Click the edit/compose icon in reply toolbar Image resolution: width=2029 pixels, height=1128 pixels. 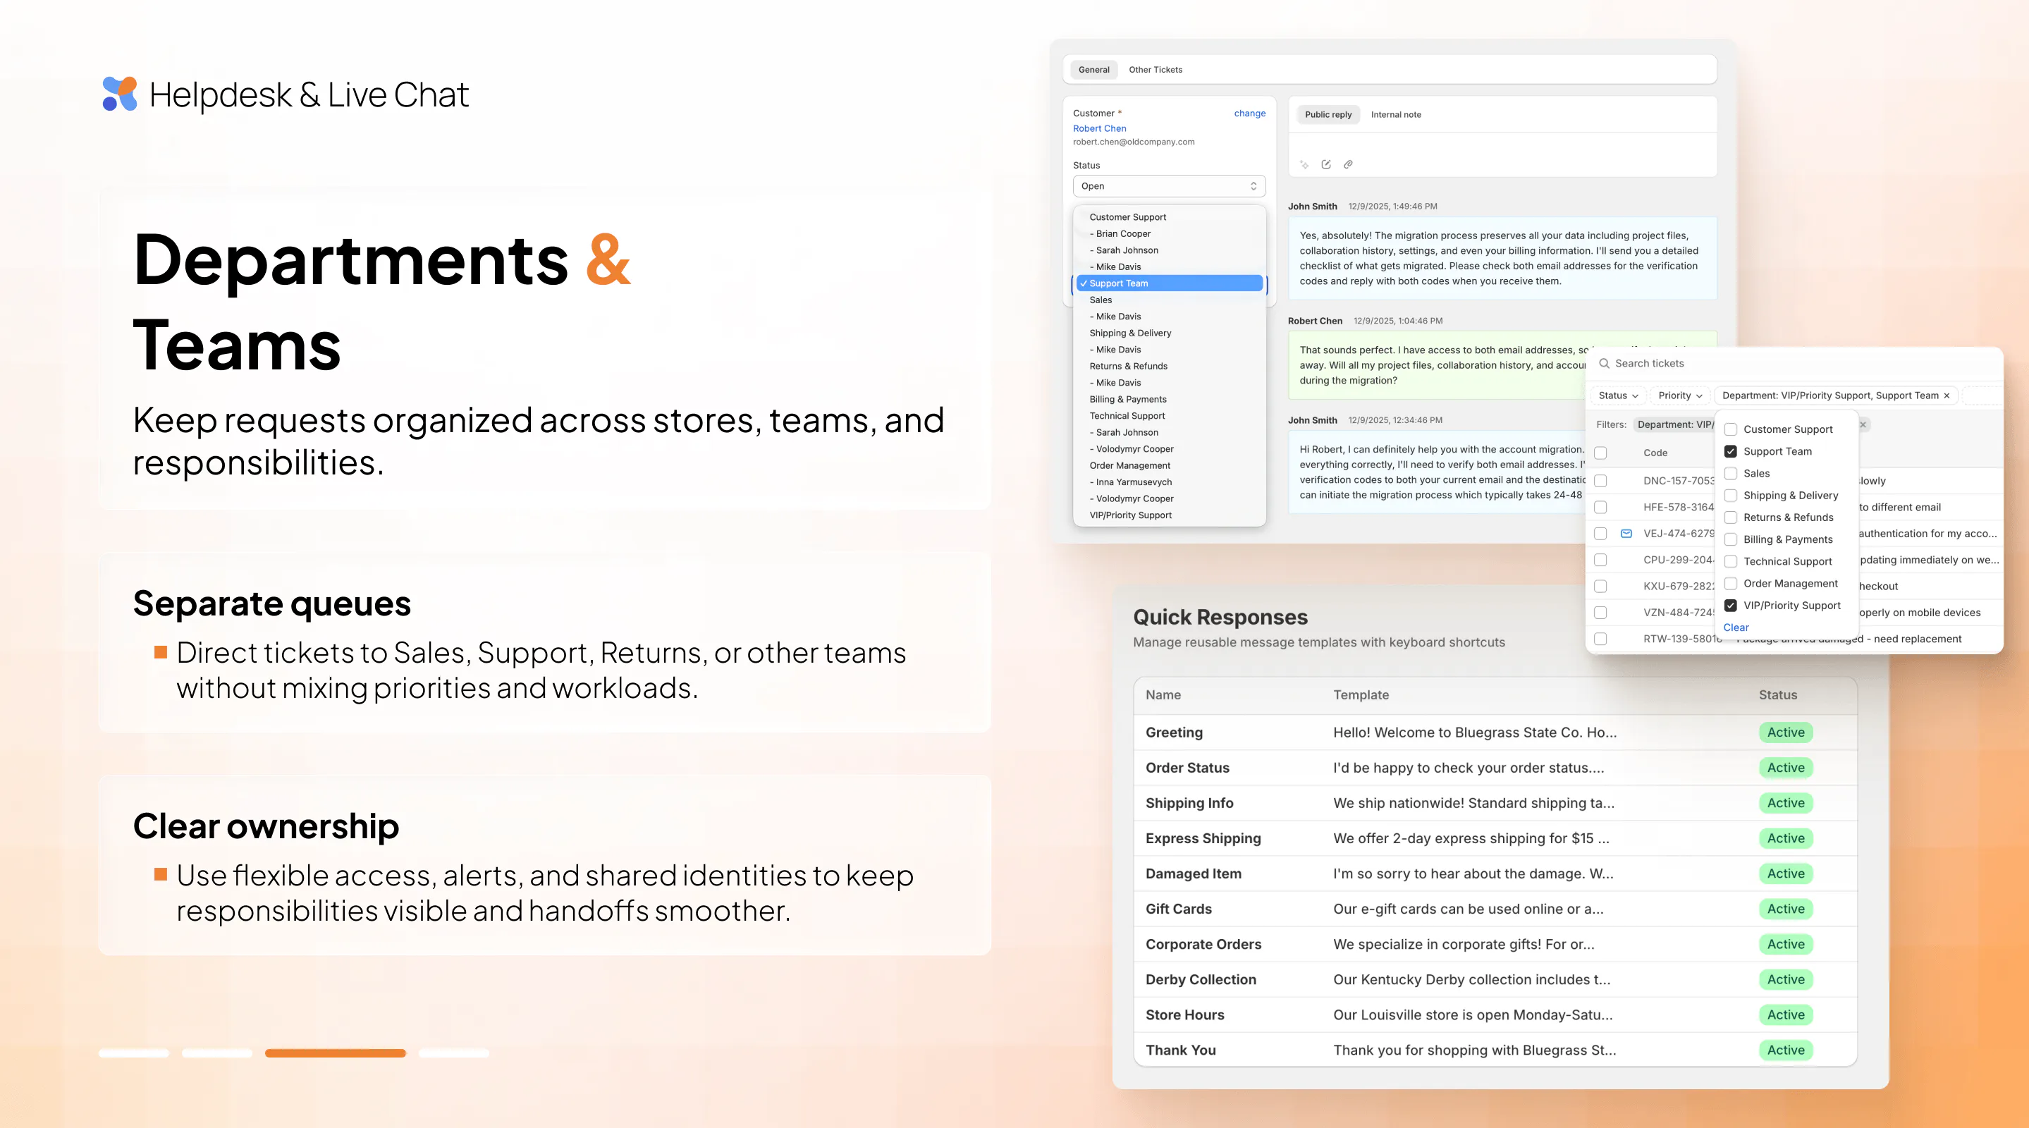[1326, 164]
